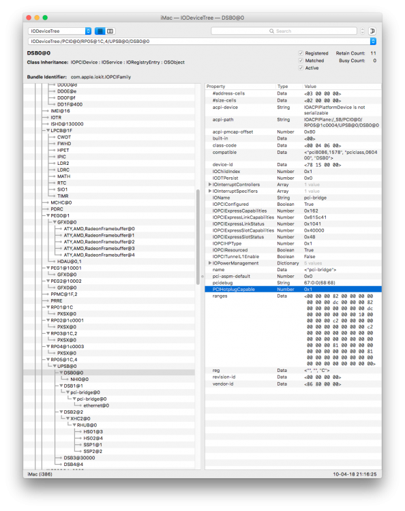Viewport: 405px width, 511px height.
Task: Switch to the column view icon
Action: (110, 31)
